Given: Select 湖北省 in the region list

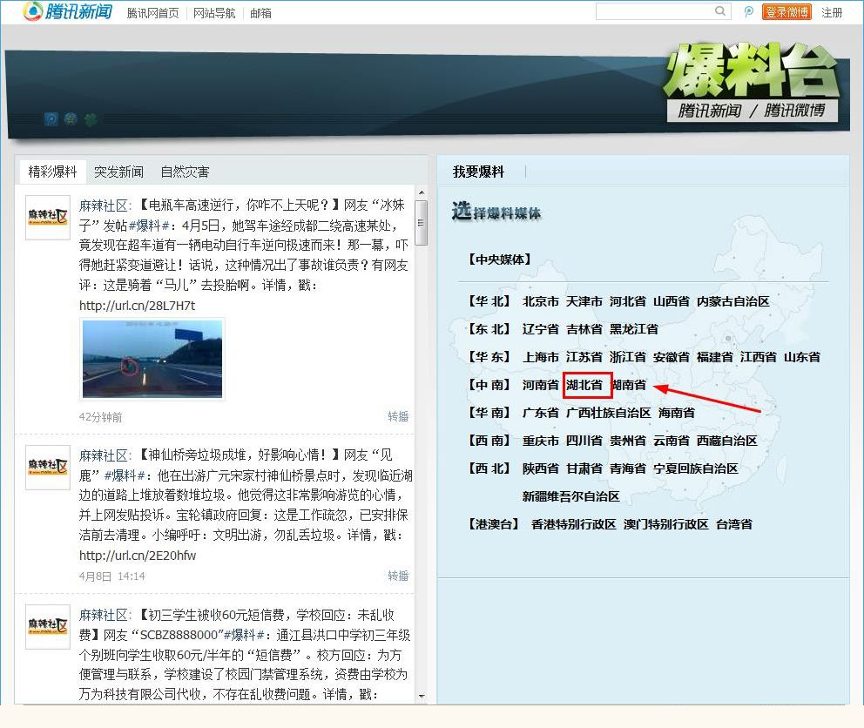Looking at the screenshot, I should [584, 385].
